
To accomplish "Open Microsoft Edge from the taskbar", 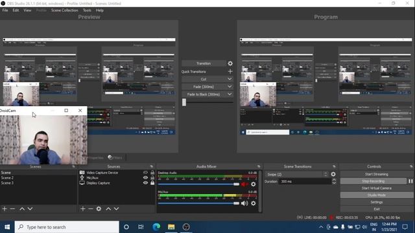I will [156, 227].
